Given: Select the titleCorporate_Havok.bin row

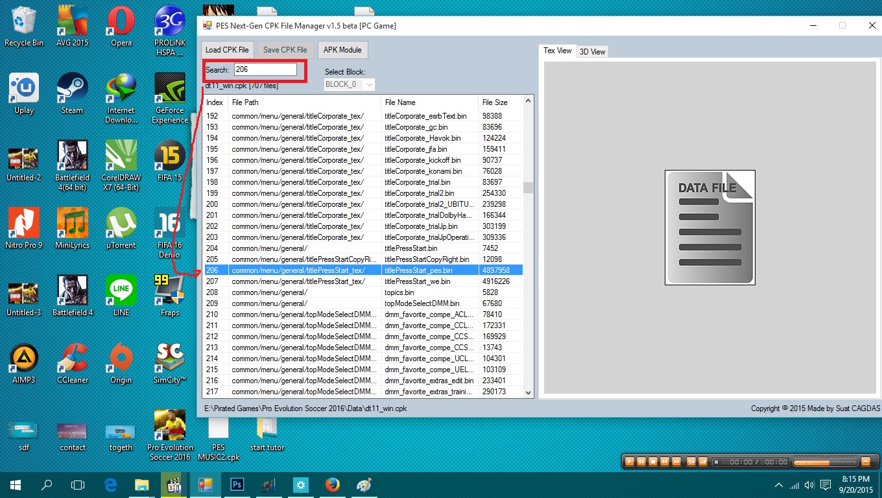Looking at the screenshot, I should [x=363, y=138].
